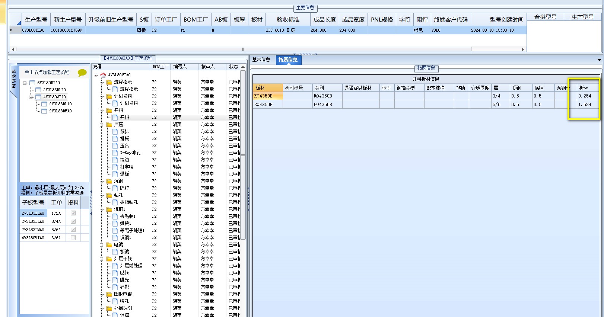Click the 10010600127699 cell
This screenshot has width=604, height=317.
coord(68,30)
